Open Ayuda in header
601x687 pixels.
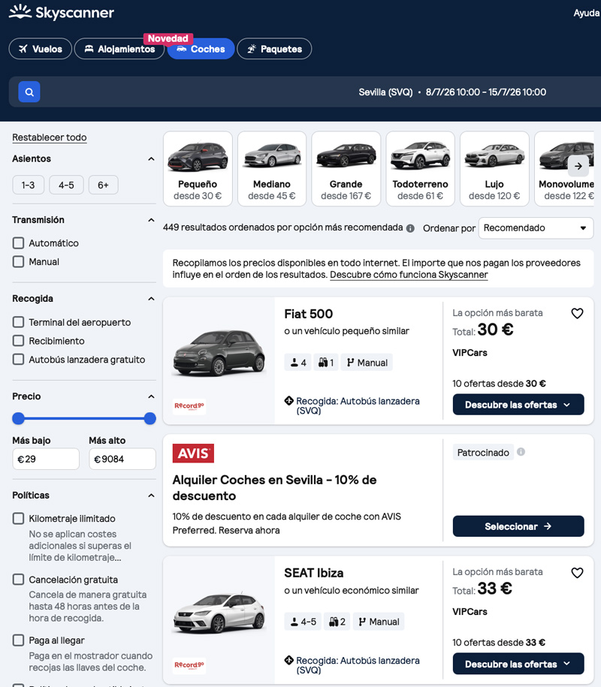tap(587, 14)
